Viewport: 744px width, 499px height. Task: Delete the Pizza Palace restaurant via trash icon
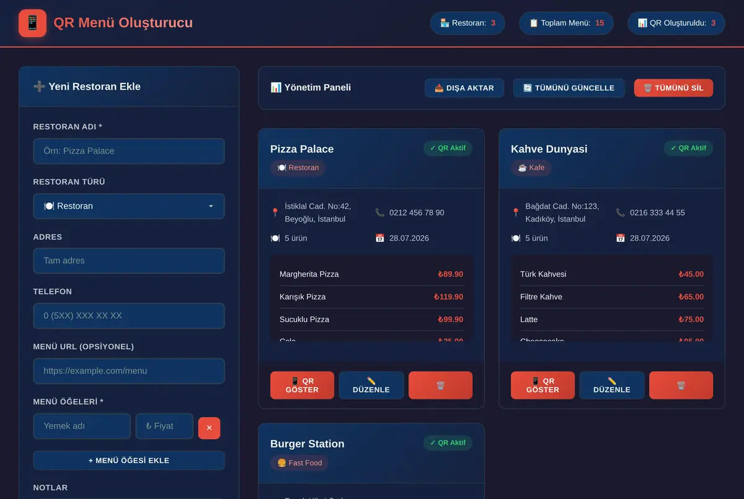pyautogui.click(x=440, y=385)
